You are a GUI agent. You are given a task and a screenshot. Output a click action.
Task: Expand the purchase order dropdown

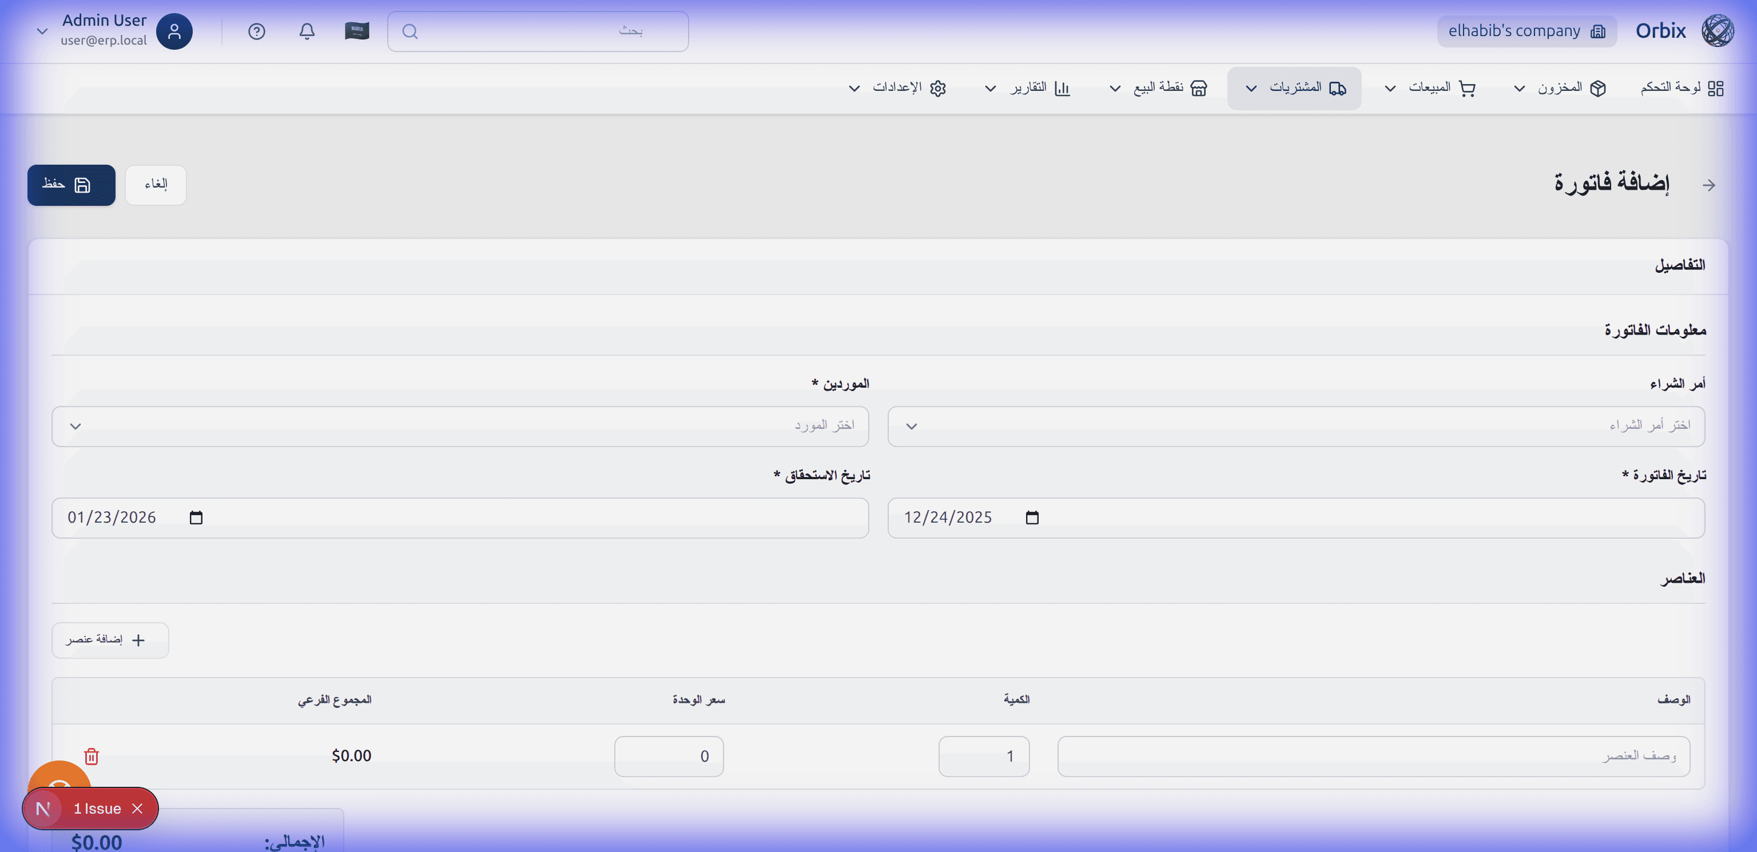click(x=1295, y=427)
